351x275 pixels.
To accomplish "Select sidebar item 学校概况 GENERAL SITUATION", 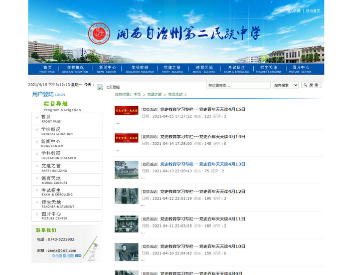I will (67, 131).
